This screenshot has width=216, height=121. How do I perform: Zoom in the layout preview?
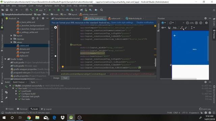click(x=196, y=23)
